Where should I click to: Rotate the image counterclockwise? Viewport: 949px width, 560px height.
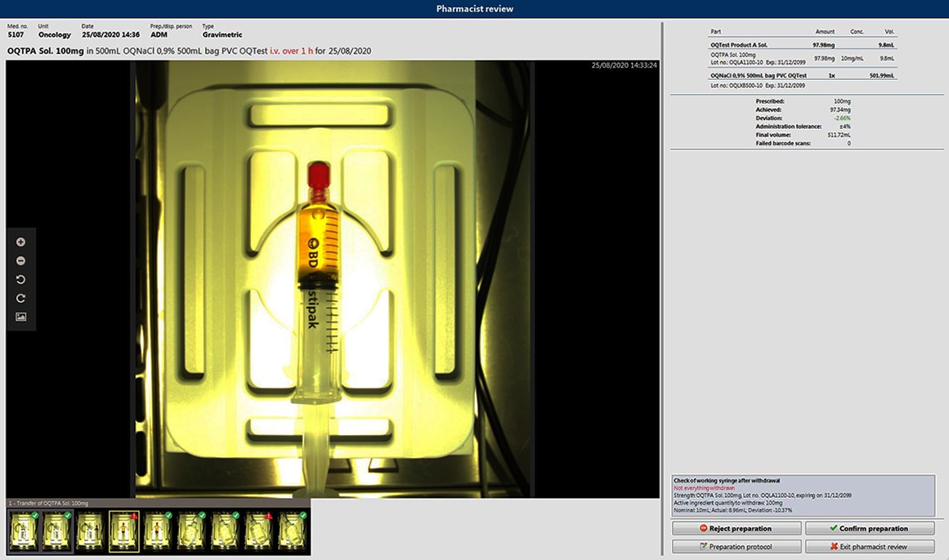[x=20, y=280]
